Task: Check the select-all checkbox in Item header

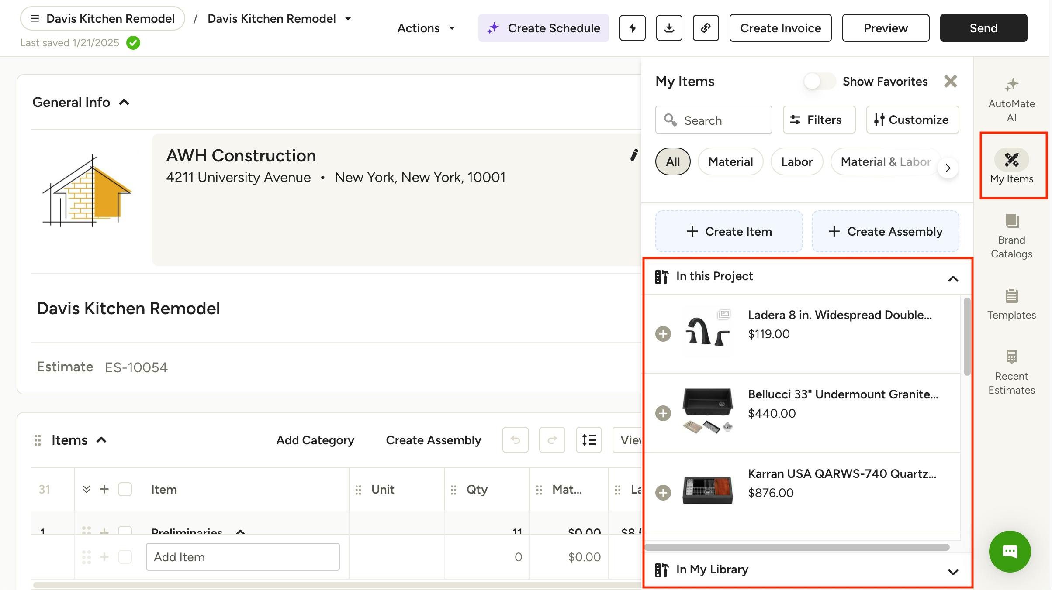Action: (125, 489)
